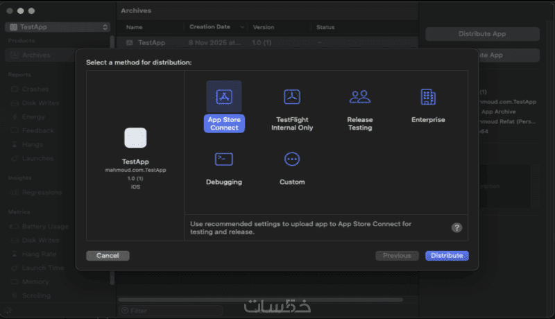The height and width of the screenshot is (319, 555).
Task: Open Hang Rate metric
Action: (39, 254)
